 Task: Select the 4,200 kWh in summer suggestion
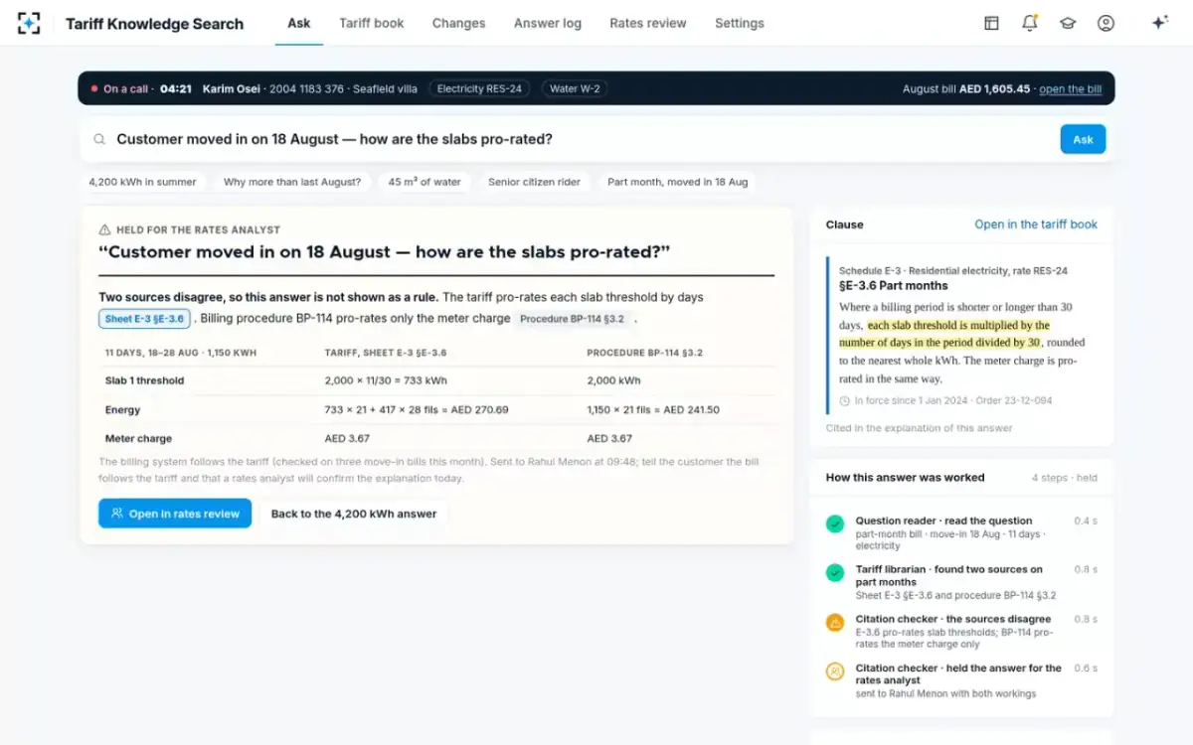(x=143, y=182)
